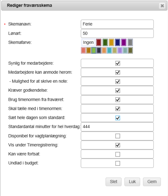
Task: Select the turquoise color swatch
Action: [x=109, y=50]
